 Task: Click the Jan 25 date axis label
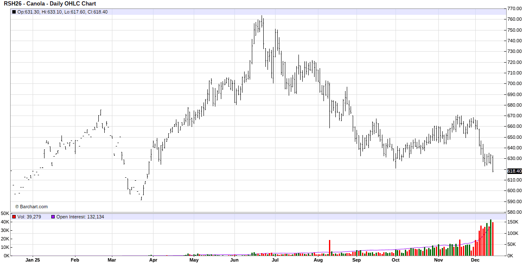coord(33,260)
